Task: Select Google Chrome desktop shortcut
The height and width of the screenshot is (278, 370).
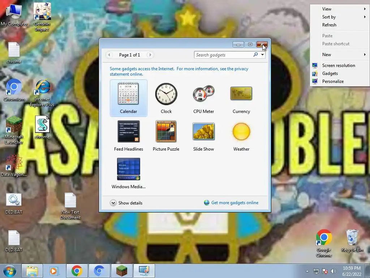Action: [324, 243]
